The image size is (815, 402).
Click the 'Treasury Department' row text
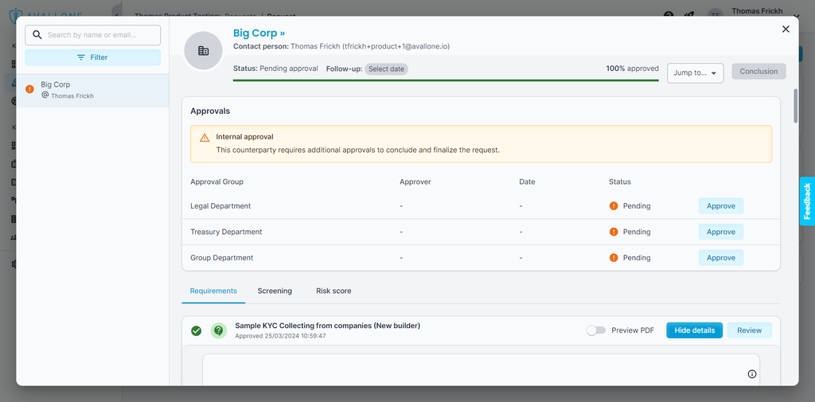(x=226, y=232)
